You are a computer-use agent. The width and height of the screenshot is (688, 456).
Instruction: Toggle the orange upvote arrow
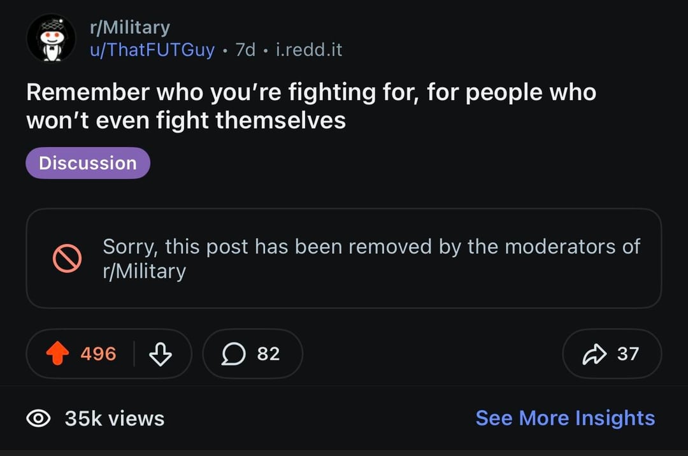(58, 354)
